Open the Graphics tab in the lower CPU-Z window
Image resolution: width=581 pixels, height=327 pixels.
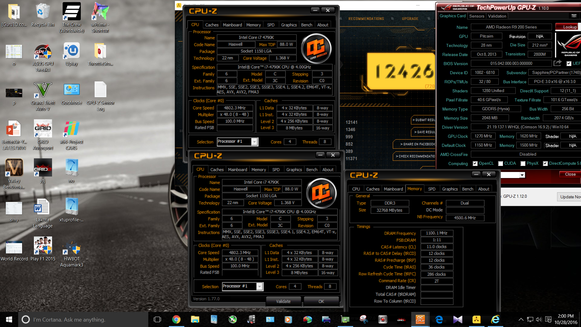pos(294,170)
